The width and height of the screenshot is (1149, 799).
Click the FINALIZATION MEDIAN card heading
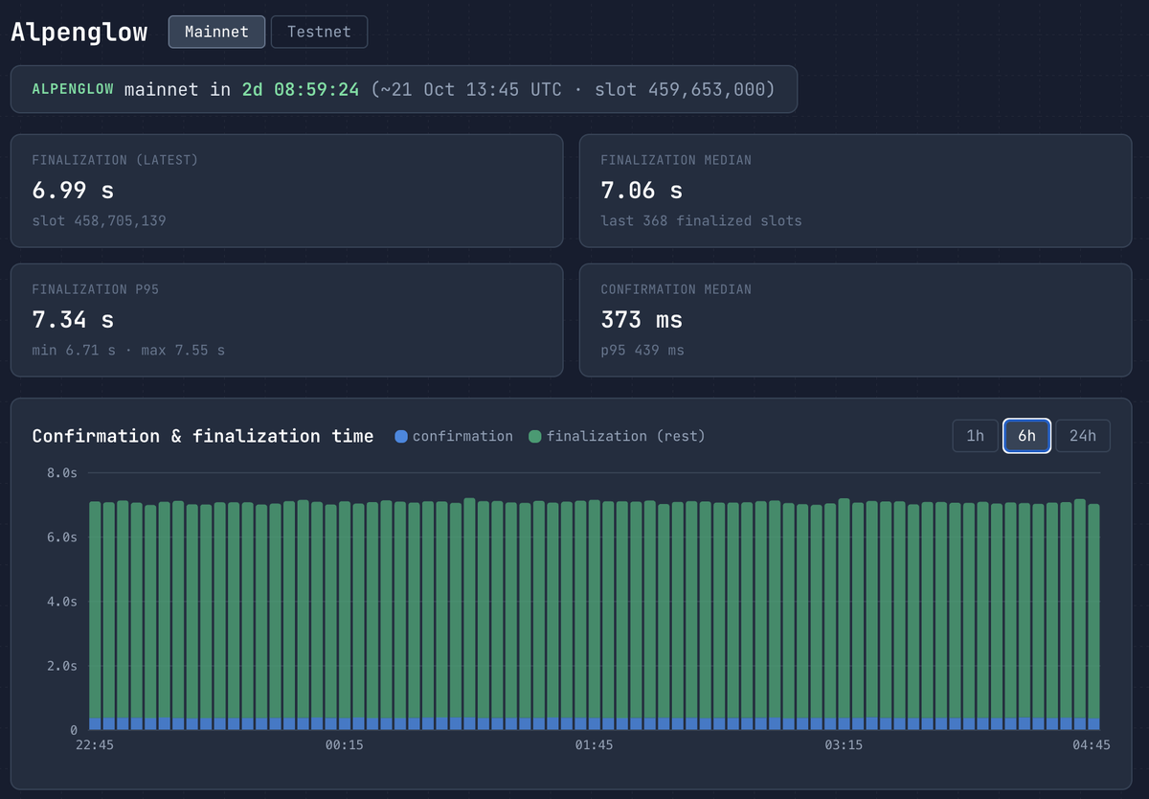(676, 160)
